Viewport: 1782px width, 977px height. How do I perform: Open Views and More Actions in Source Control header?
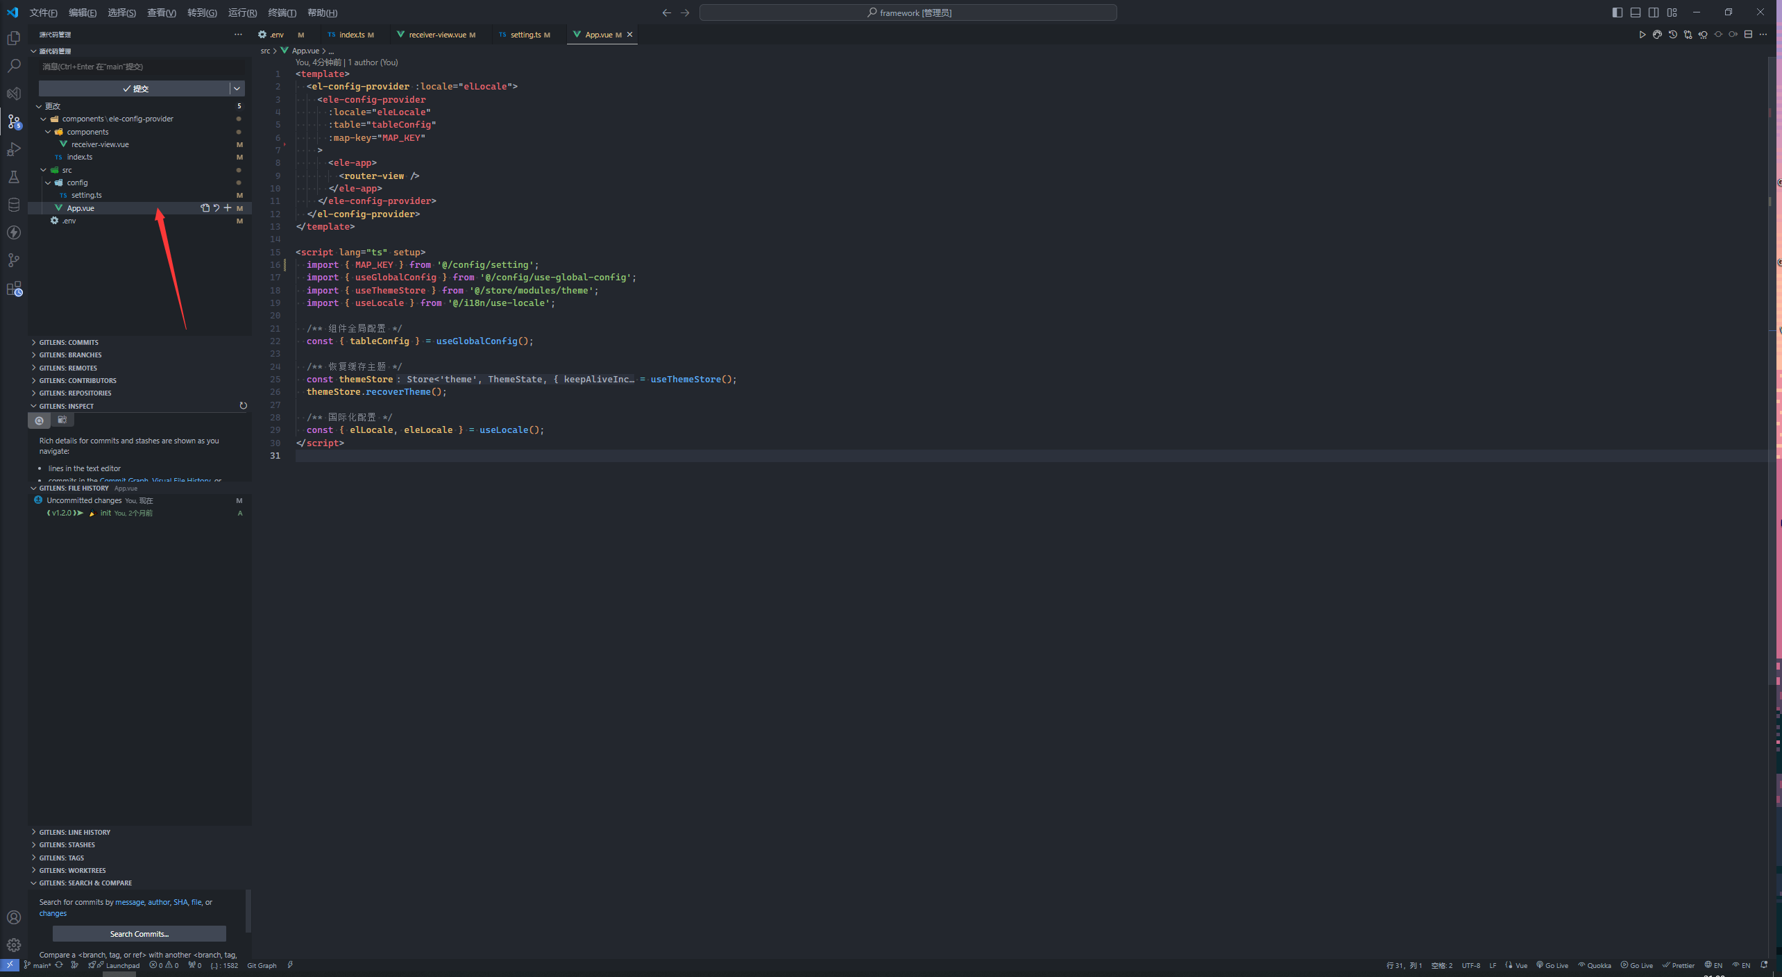238,35
